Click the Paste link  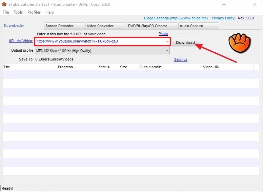pyautogui.click(x=163, y=34)
